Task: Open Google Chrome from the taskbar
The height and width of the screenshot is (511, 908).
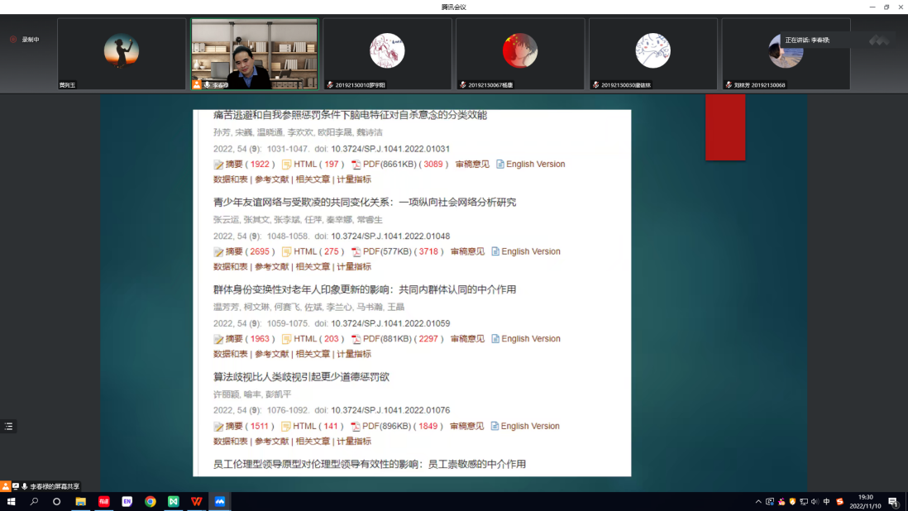Action: point(151,501)
